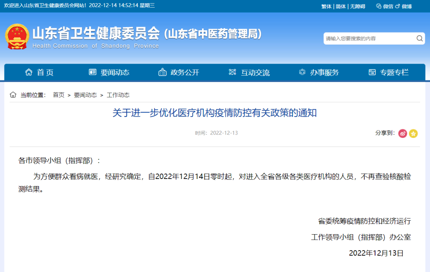Click the home icon beside 首页 in navigation
The height and width of the screenshot is (272, 430).
(x=29, y=72)
